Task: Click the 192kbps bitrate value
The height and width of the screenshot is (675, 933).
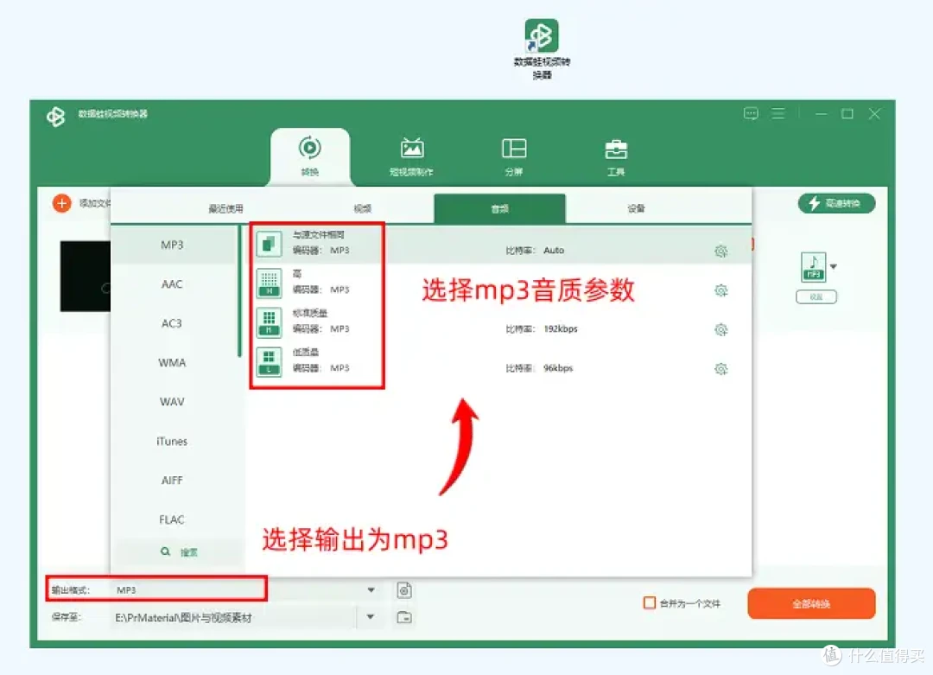Action: pyautogui.click(x=561, y=328)
